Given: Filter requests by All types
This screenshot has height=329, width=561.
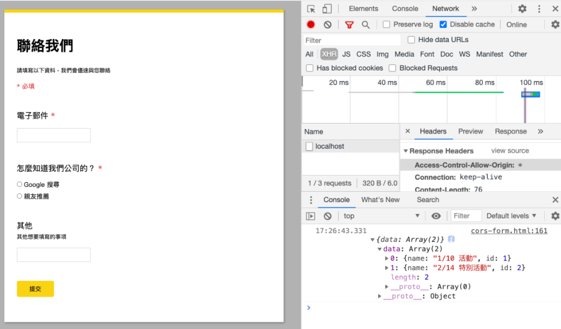Looking at the screenshot, I should coord(309,54).
